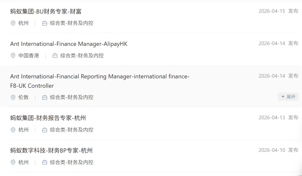Screen dimensions: 302x176
Task: Open Ant International-Finance Manager-AlipayHK posting
Action: [69, 44]
